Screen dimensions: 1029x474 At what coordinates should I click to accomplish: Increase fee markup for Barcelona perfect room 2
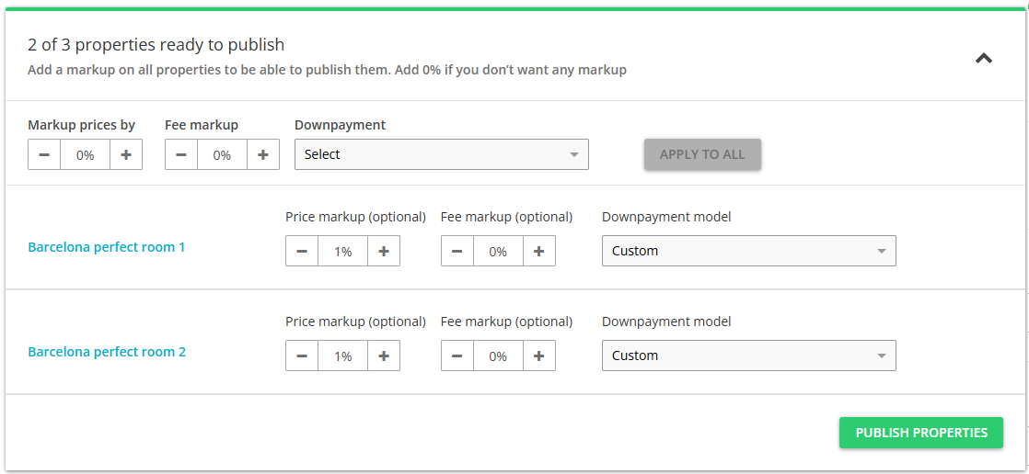pyautogui.click(x=539, y=355)
